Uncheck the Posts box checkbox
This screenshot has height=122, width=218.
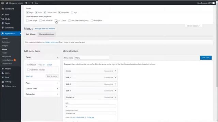coord(36,13)
